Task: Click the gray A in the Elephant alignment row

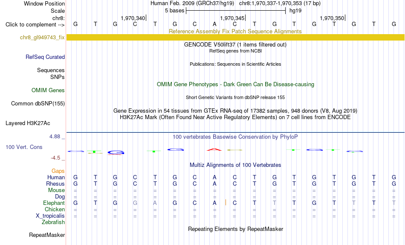Action: coord(155,203)
